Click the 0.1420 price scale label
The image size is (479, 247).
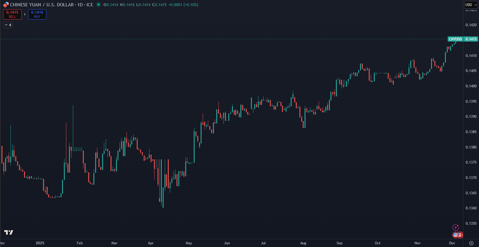(x=471, y=25)
